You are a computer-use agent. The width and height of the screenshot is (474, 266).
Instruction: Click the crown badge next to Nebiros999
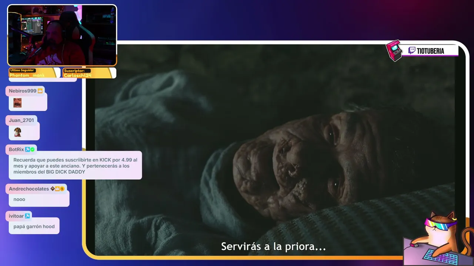[40, 91]
